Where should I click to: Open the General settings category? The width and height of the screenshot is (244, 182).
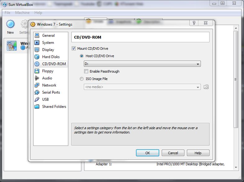pyautogui.click(x=51, y=36)
